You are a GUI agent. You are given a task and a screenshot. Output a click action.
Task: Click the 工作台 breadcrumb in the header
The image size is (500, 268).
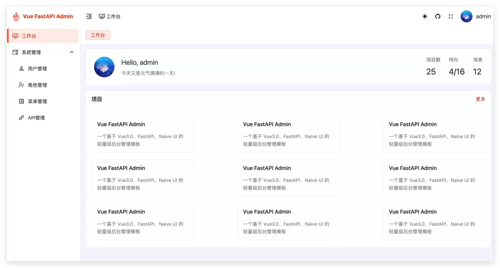(x=110, y=17)
